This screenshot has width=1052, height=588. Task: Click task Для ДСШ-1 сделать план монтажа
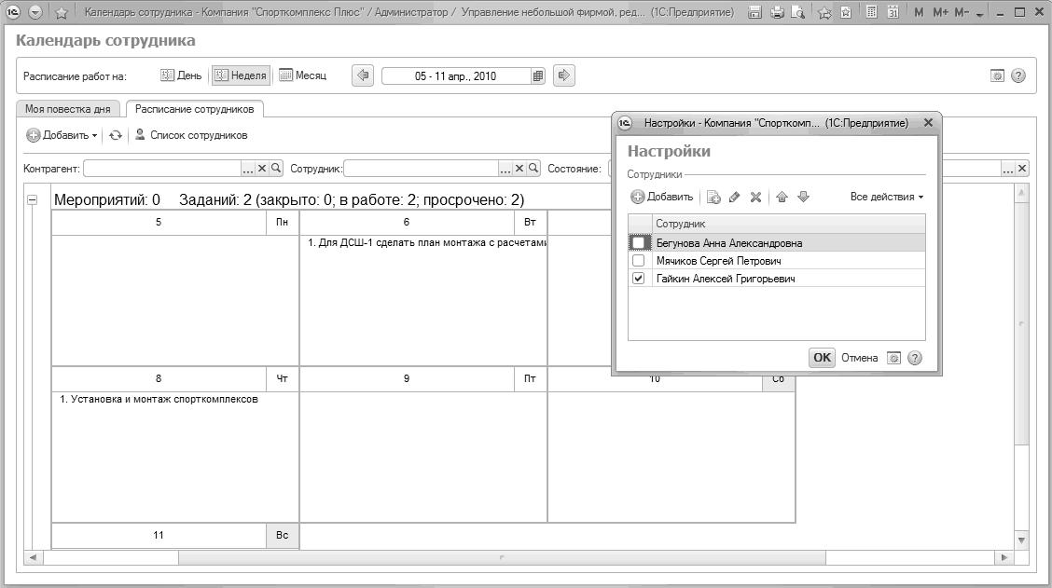(427, 242)
